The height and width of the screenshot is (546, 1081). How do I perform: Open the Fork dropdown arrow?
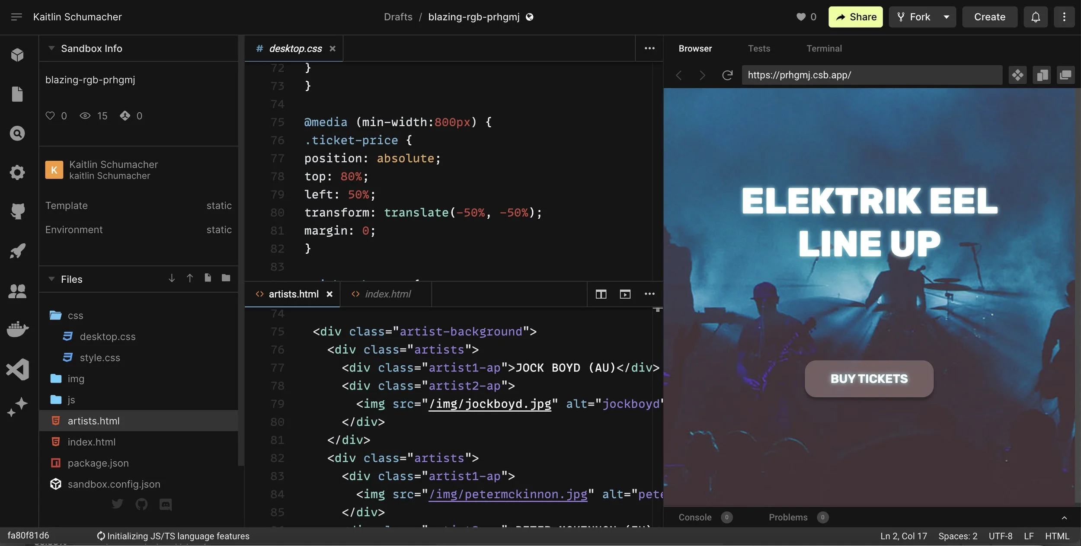click(x=946, y=17)
